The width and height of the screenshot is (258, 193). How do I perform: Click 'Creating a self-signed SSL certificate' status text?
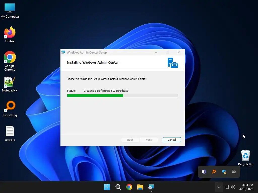tap(106, 91)
